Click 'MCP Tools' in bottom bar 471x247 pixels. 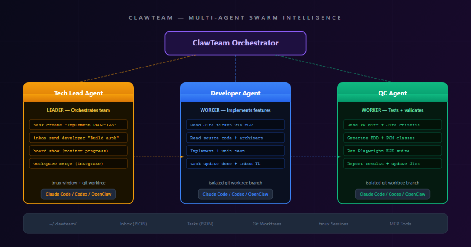pos(400,224)
